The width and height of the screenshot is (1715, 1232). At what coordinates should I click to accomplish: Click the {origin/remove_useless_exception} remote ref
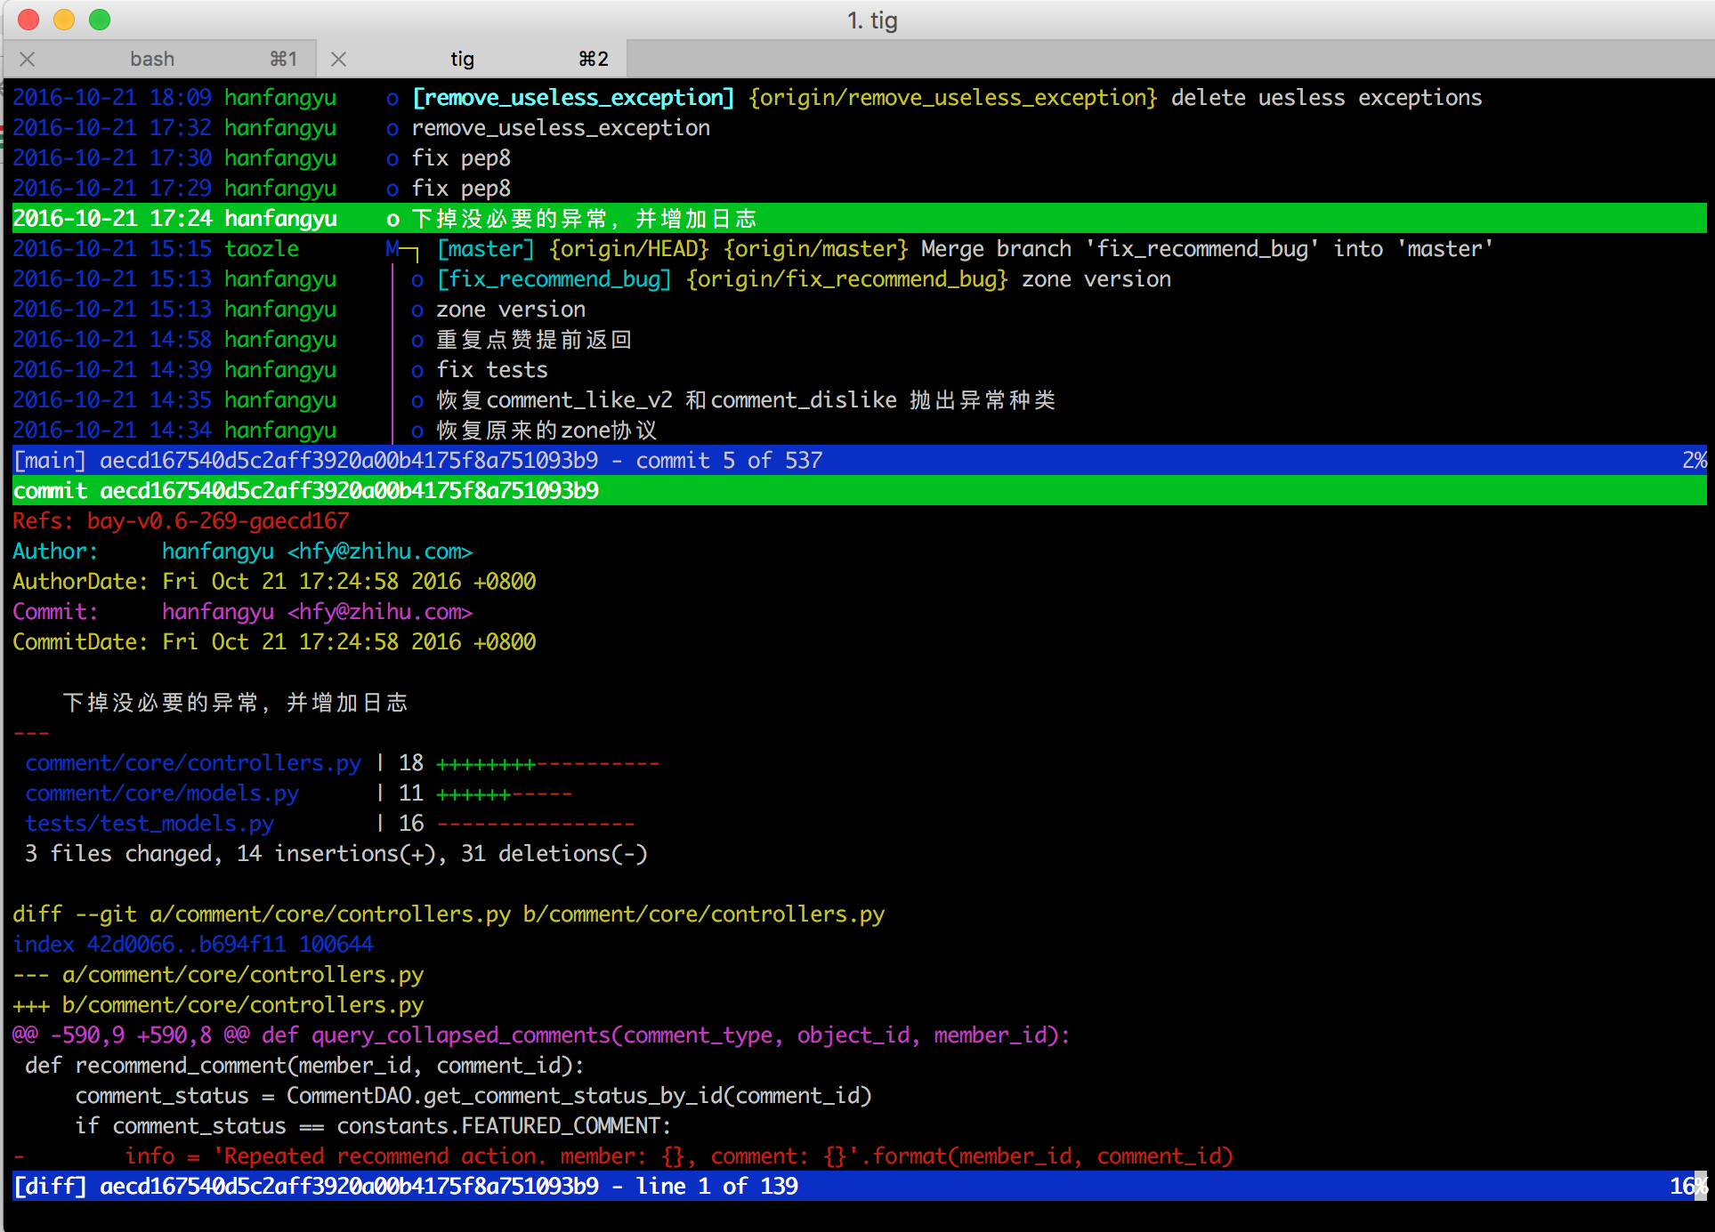click(x=952, y=98)
